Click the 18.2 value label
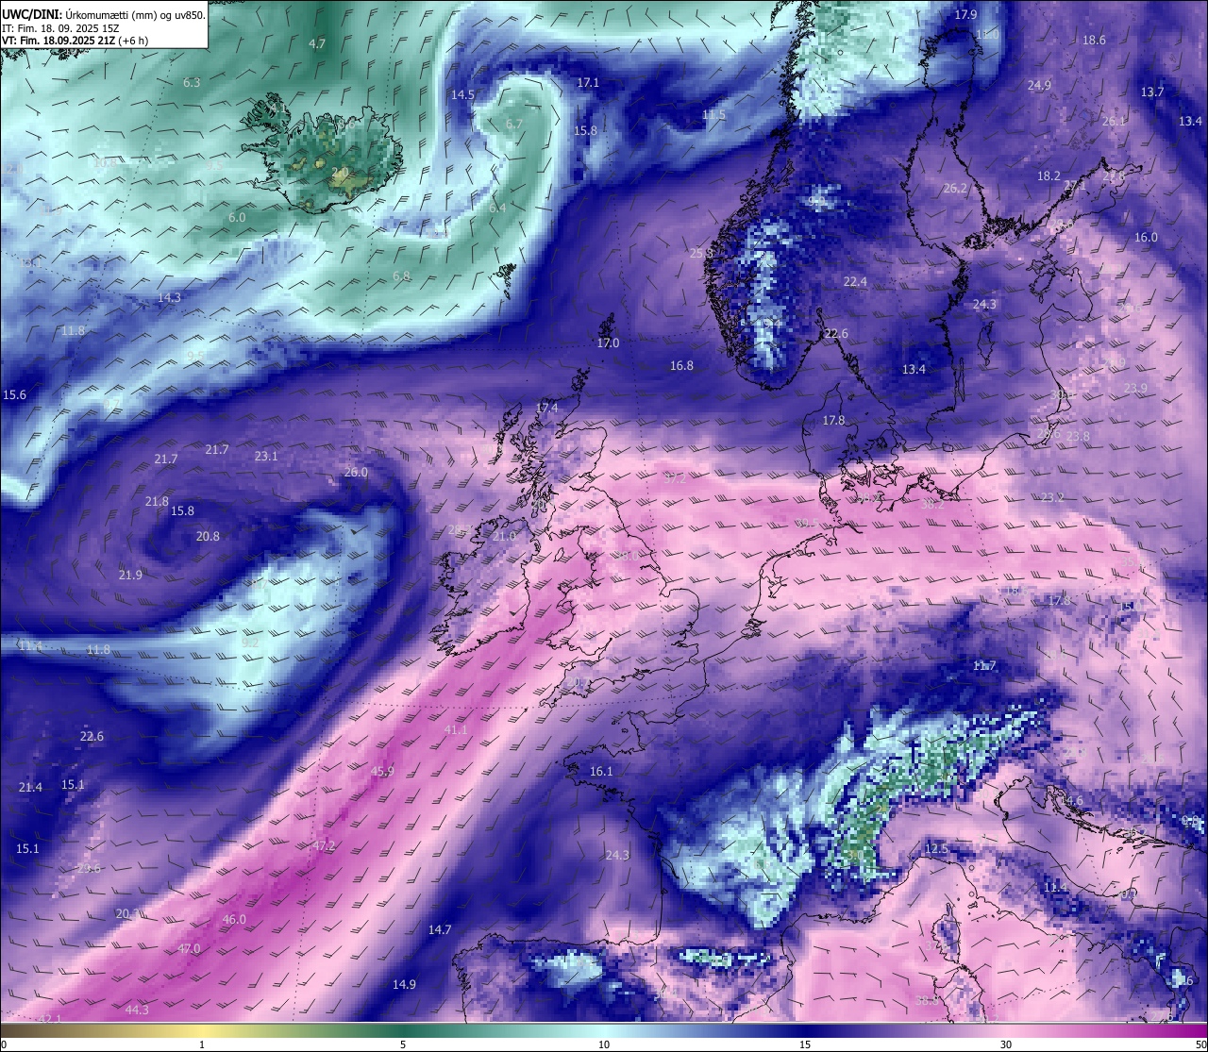Viewport: 1208px width, 1052px height. 1049,176
